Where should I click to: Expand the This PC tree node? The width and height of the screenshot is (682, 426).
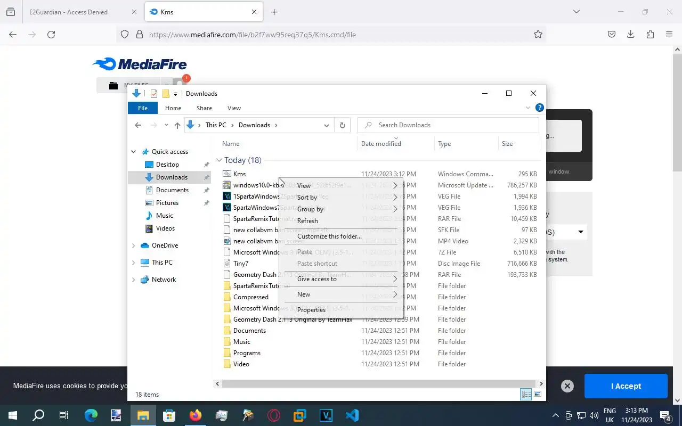pos(134,263)
